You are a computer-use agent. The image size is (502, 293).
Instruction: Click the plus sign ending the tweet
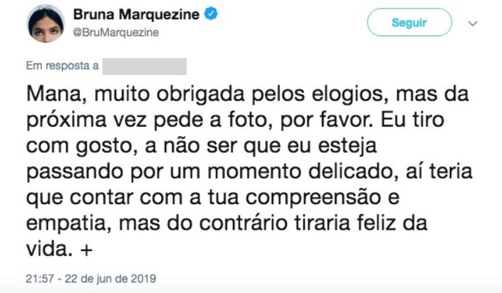86,250
